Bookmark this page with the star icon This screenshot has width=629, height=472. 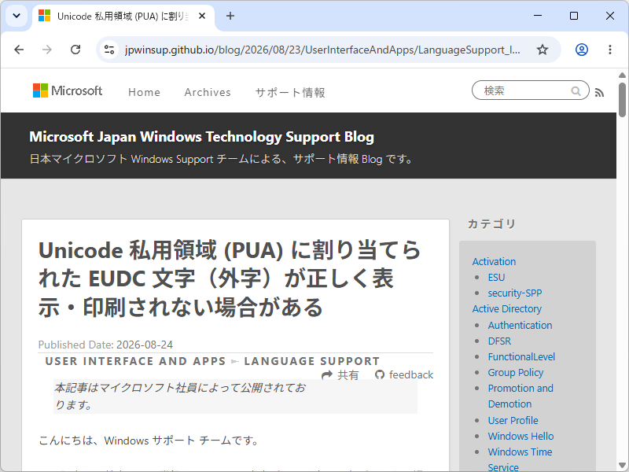click(x=543, y=50)
